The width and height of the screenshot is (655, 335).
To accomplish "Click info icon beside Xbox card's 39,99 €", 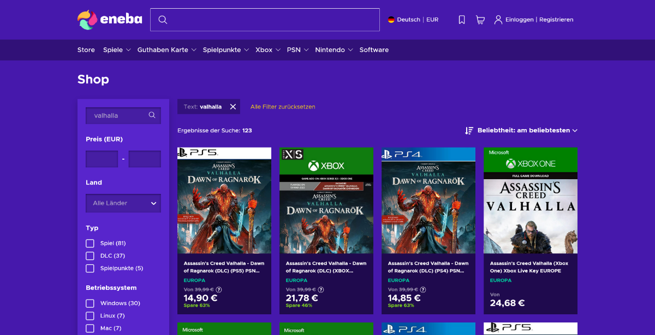I will pos(321,290).
